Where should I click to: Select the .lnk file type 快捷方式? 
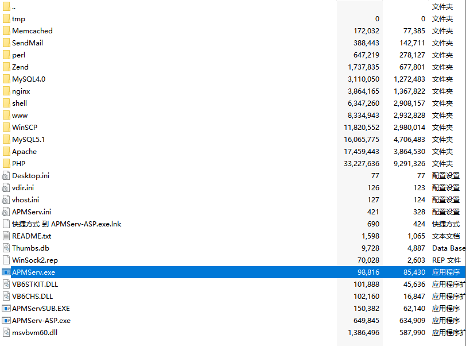(x=446, y=224)
